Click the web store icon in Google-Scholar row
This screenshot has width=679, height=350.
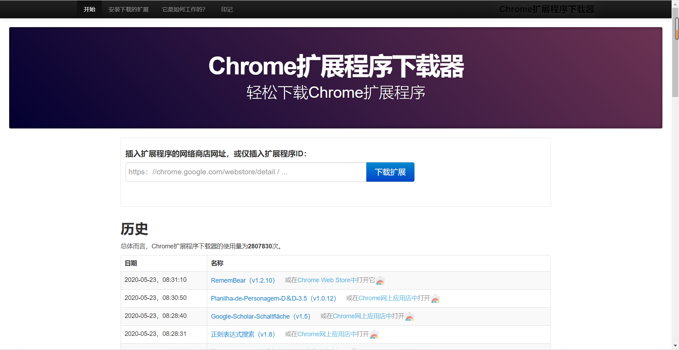coord(410,317)
